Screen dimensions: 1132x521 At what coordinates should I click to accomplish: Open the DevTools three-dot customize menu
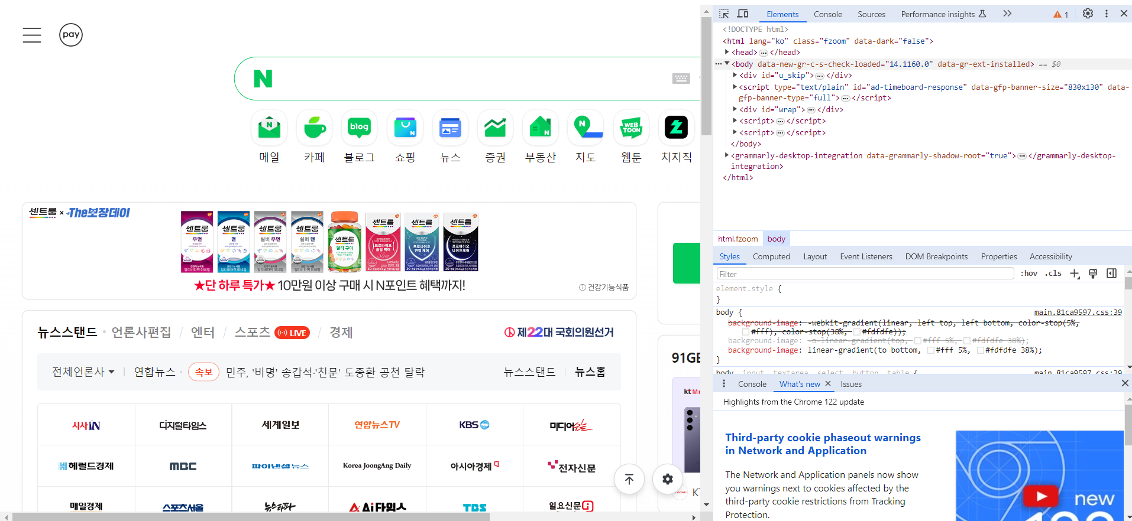1107,14
